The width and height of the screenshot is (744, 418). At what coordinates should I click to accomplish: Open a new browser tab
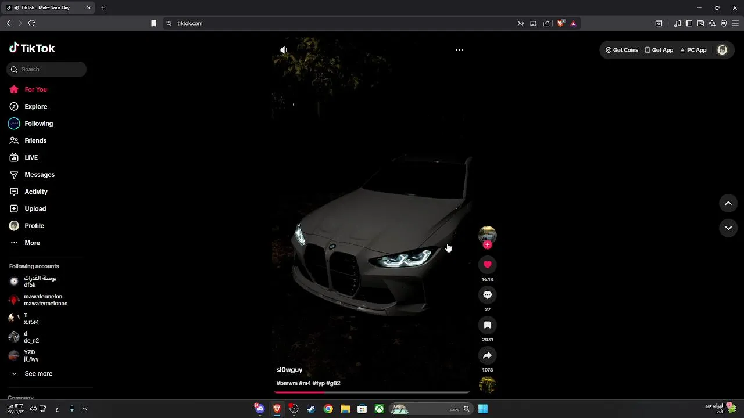click(103, 8)
